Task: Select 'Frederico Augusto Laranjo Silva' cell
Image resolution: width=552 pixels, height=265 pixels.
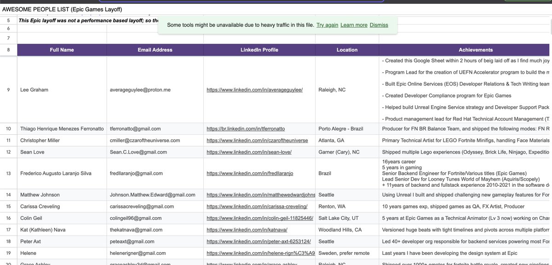Action: point(62,173)
